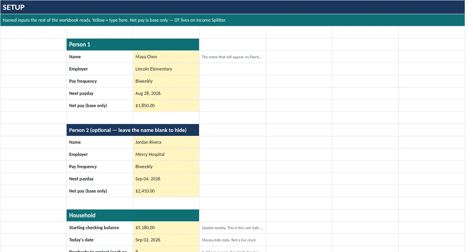Select the $1,850.00 net pay cell
The image size is (473, 252).
(x=166, y=106)
